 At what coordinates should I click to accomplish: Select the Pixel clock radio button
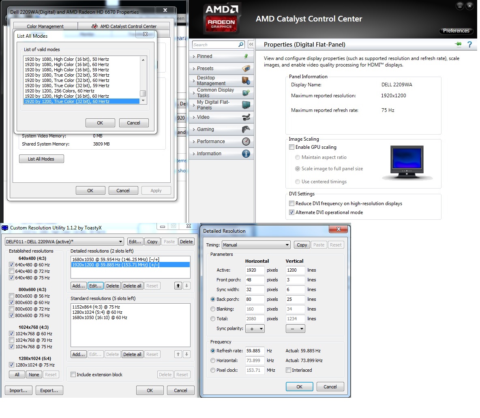click(213, 370)
